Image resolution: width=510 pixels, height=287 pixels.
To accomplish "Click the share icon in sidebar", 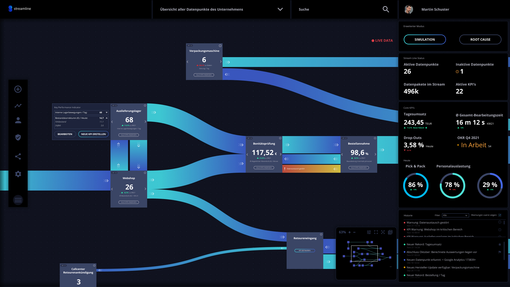I will 18,156.
